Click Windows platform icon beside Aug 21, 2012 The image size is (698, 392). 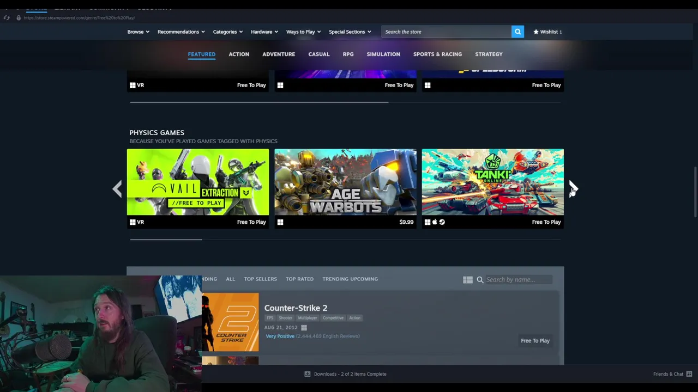pyautogui.click(x=304, y=328)
